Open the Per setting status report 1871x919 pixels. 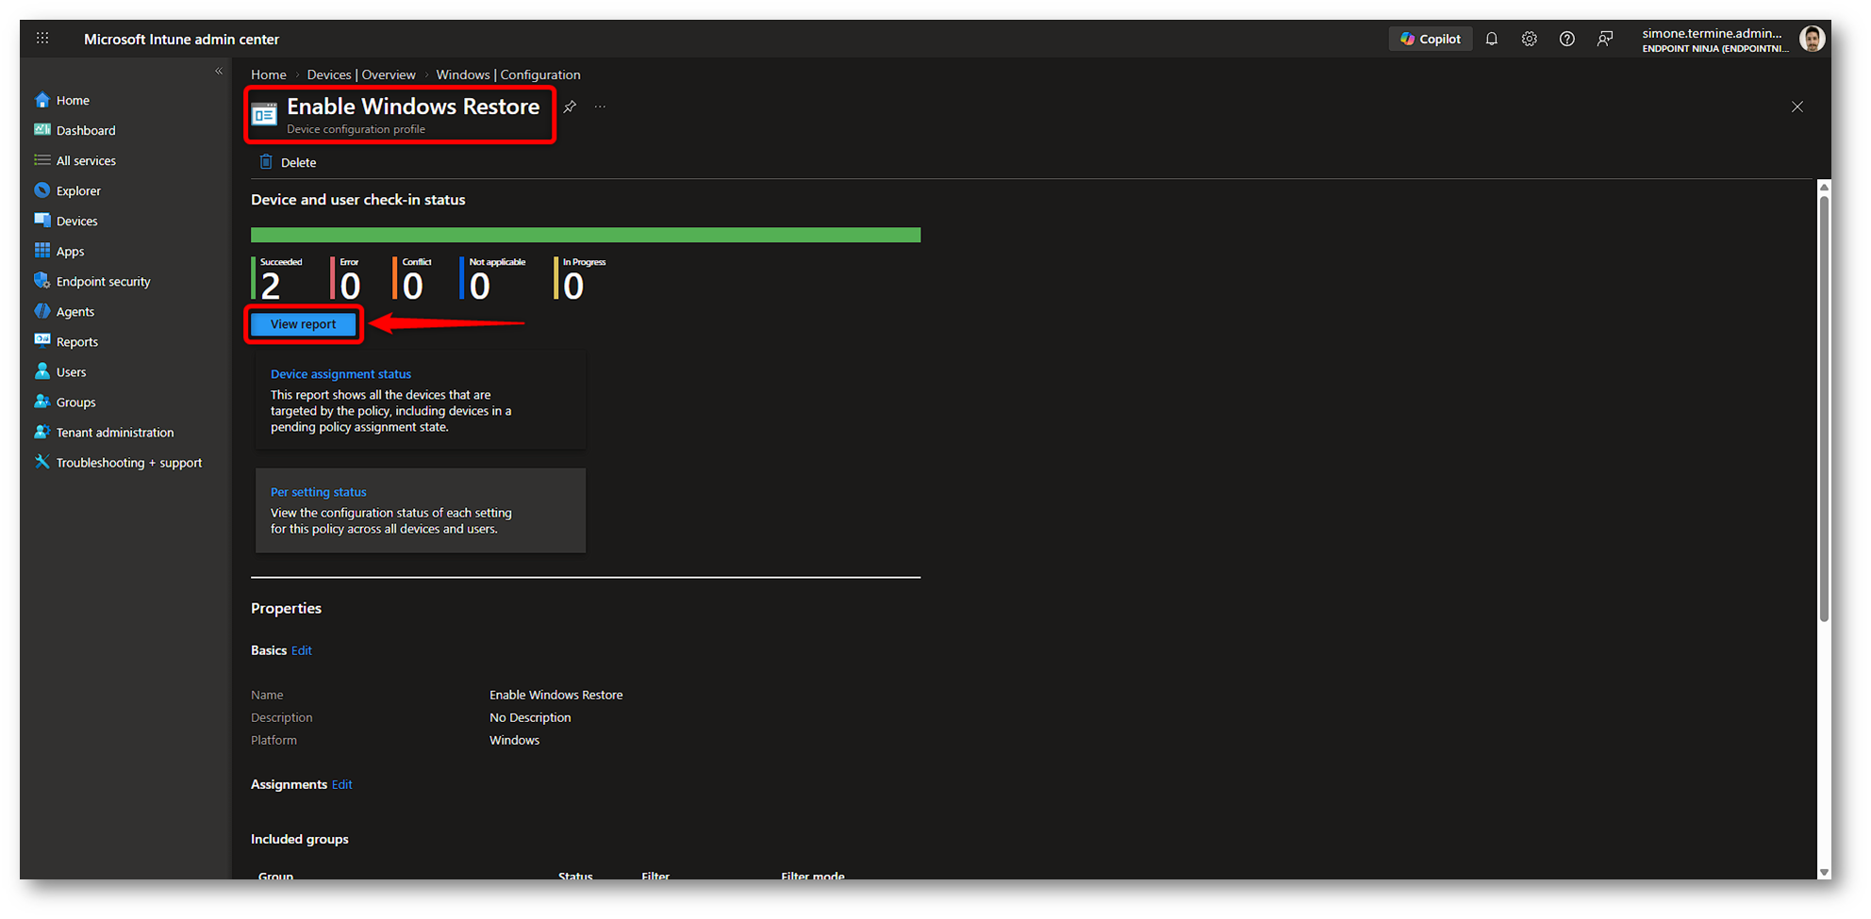point(318,492)
